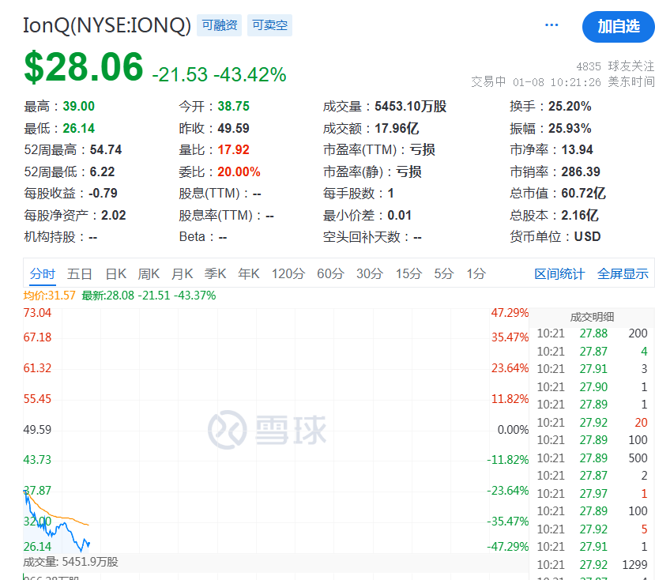Select the 5分 interval tab
Viewport: 655px width, 580px height.
tap(444, 274)
